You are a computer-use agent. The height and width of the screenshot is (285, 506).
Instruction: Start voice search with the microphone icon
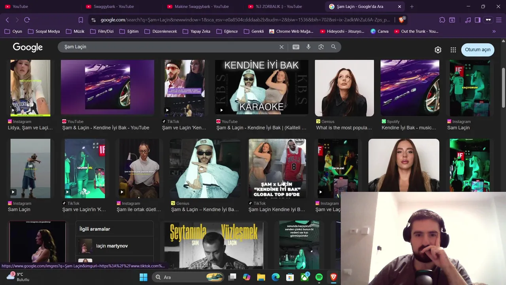point(308,47)
